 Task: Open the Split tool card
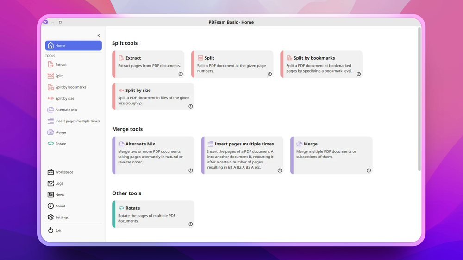pyautogui.click(x=232, y=64)
